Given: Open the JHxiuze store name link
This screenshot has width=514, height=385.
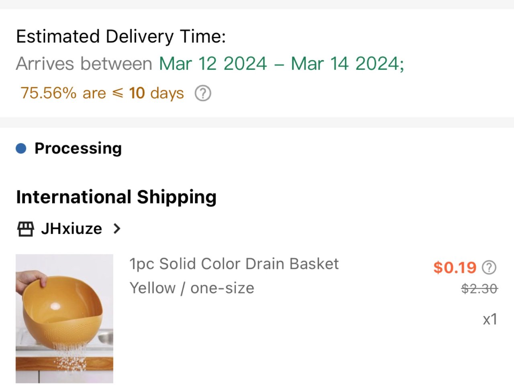Looking at the screenshot, I should pos(71,229).
